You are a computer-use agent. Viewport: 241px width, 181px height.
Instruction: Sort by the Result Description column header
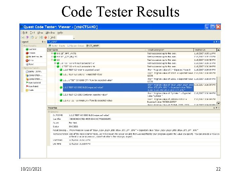169,50
